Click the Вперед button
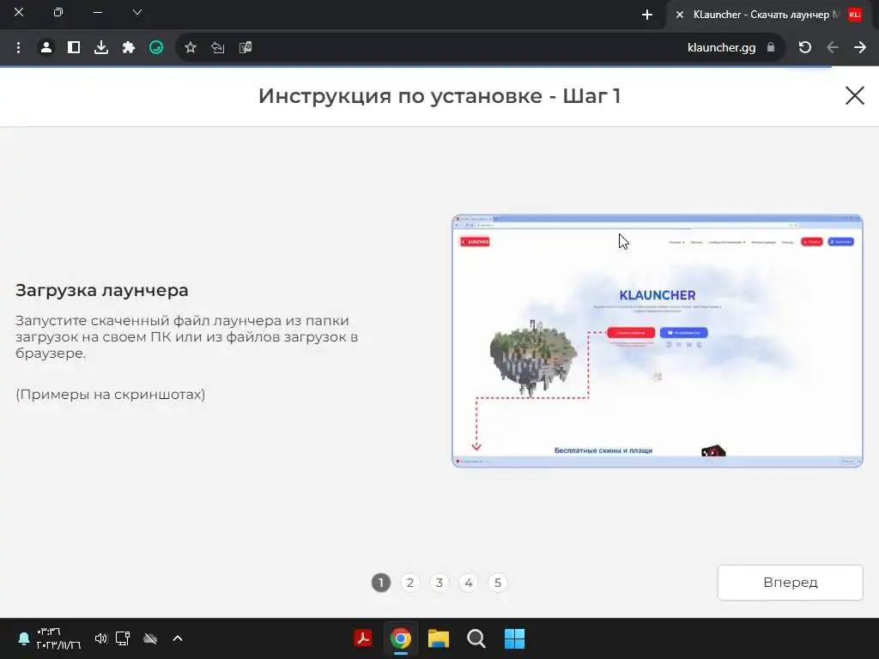The image size is (879, 659). coord(791,583)
